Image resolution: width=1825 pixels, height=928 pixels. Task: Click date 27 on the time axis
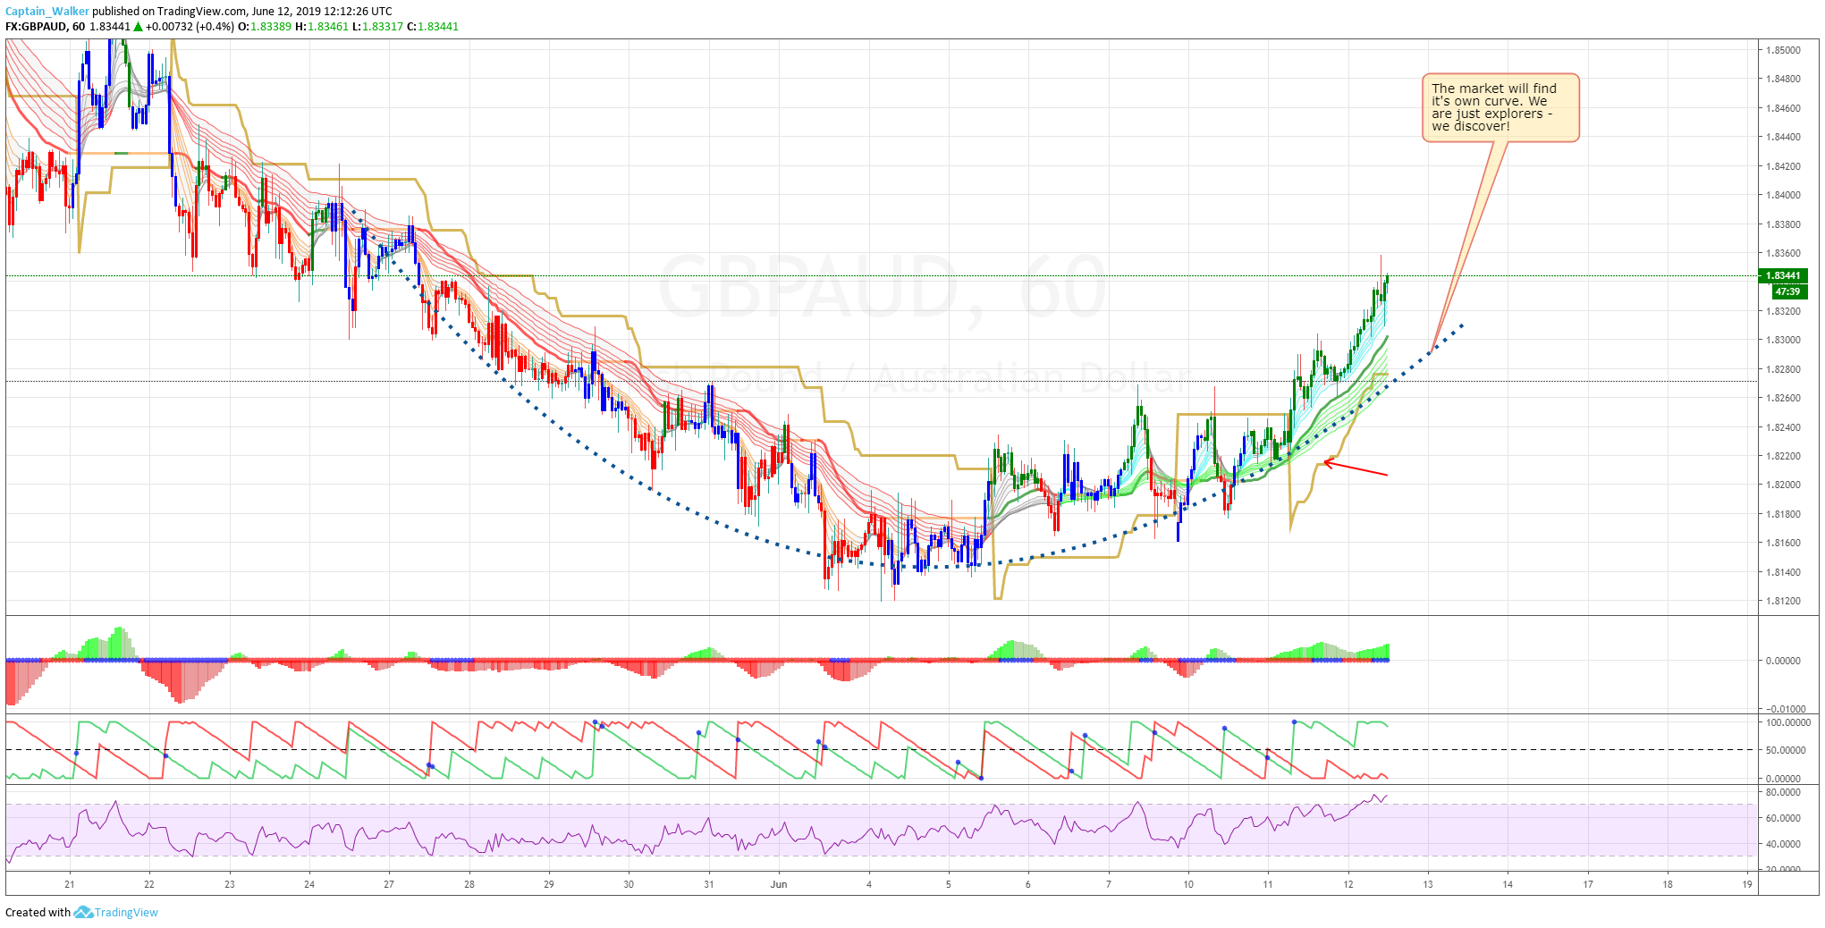389,884
